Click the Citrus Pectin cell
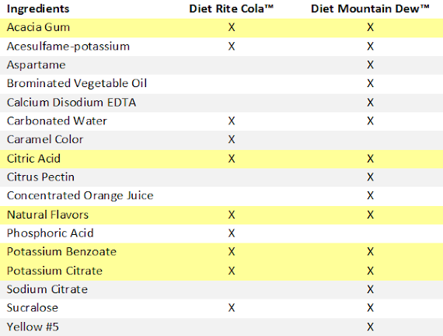Screen dimensions: 443x336 point(40,177)
